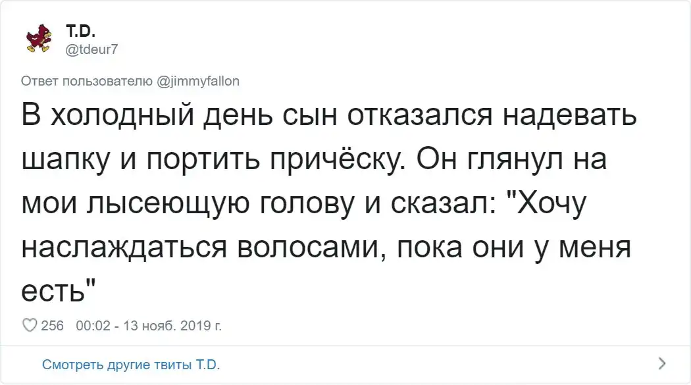Click the right chevron arrow in footer

click(x=662, y=363)
